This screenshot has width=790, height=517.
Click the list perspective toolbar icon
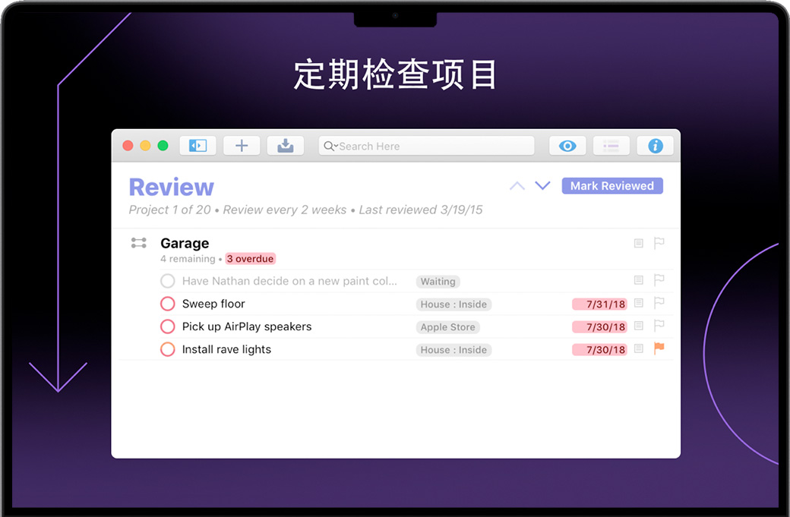coord(611,146)
